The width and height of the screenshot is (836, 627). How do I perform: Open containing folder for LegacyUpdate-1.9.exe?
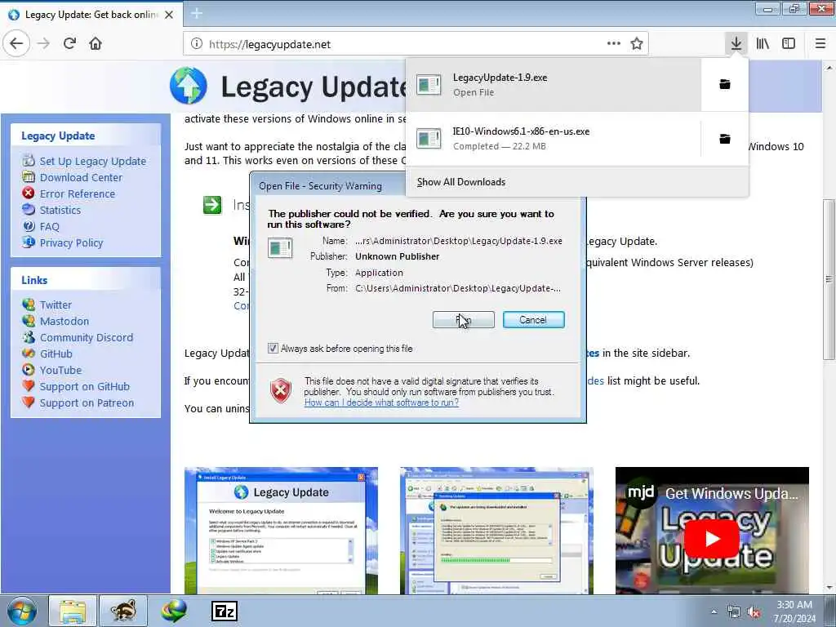725,84
